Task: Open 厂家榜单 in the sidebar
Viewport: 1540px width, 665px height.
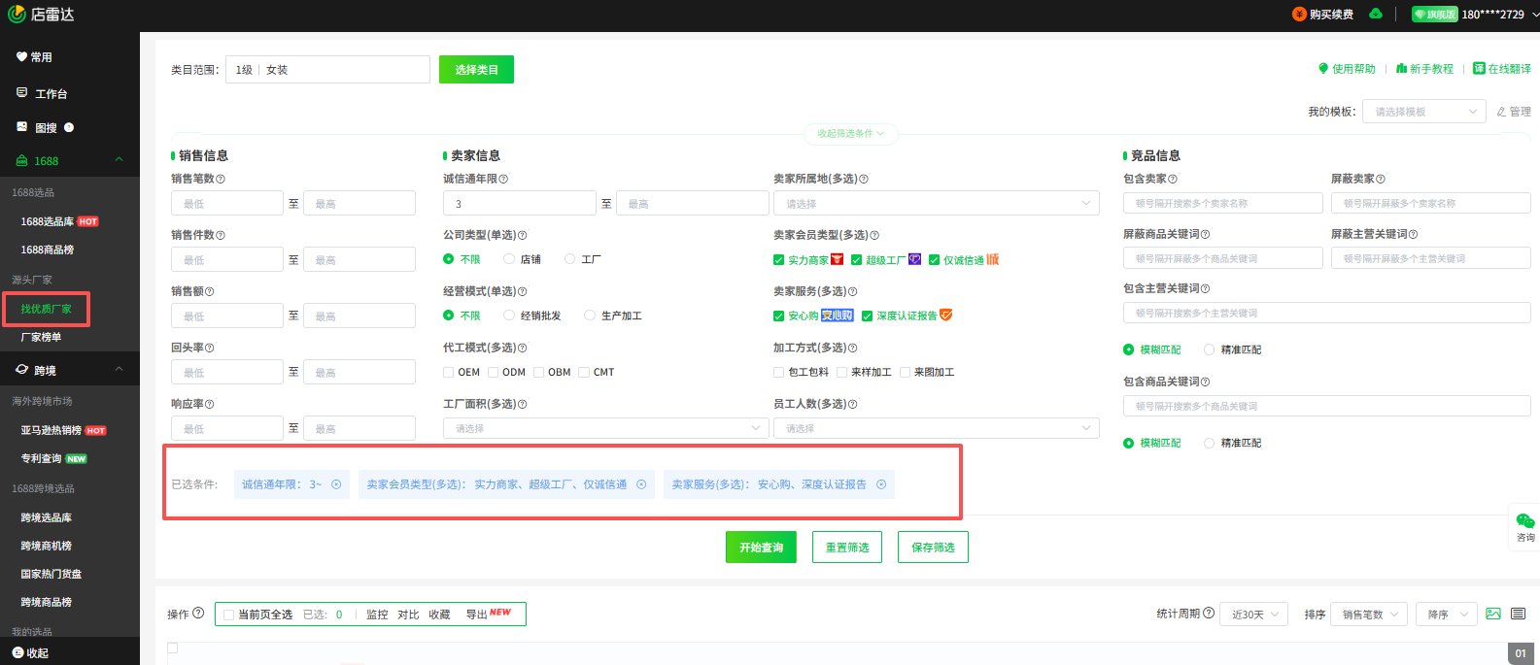Action: pos(41,337)
